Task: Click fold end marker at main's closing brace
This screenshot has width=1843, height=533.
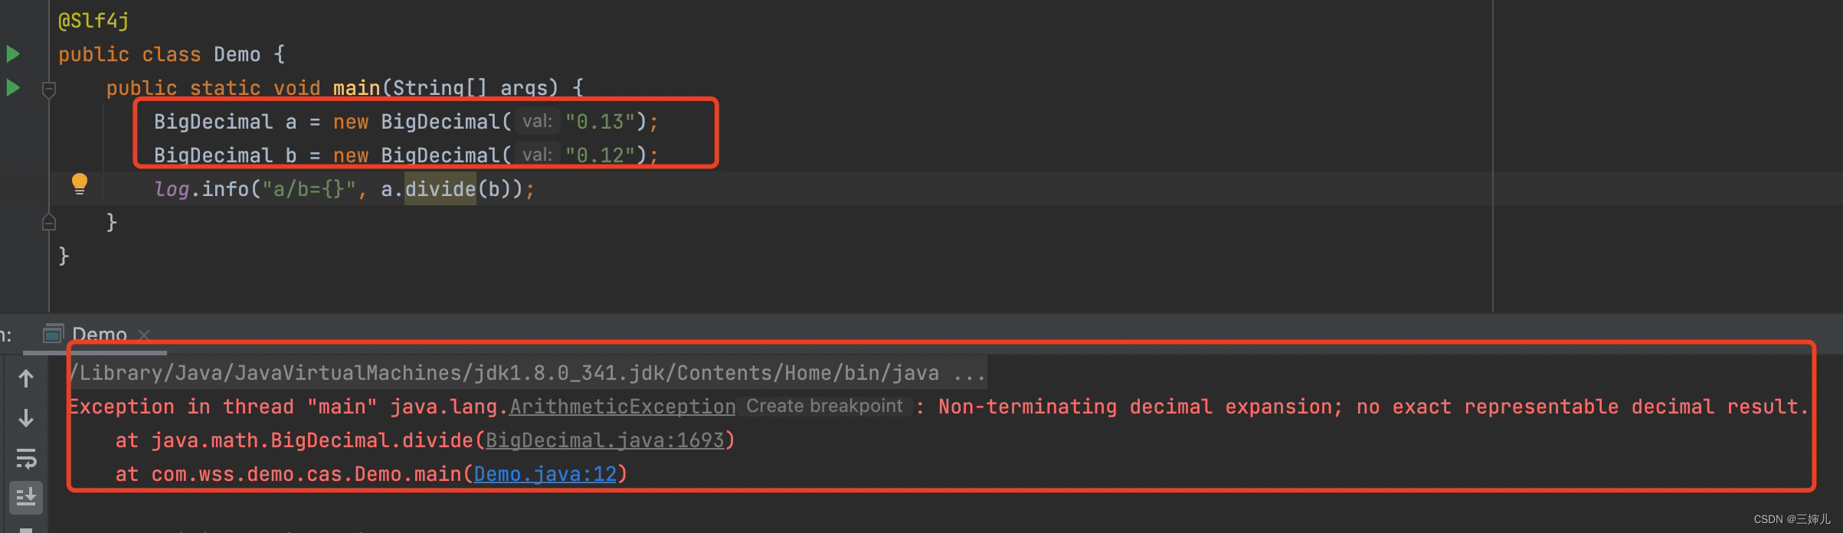Action: pyautogui.click(x=49, y=223)
